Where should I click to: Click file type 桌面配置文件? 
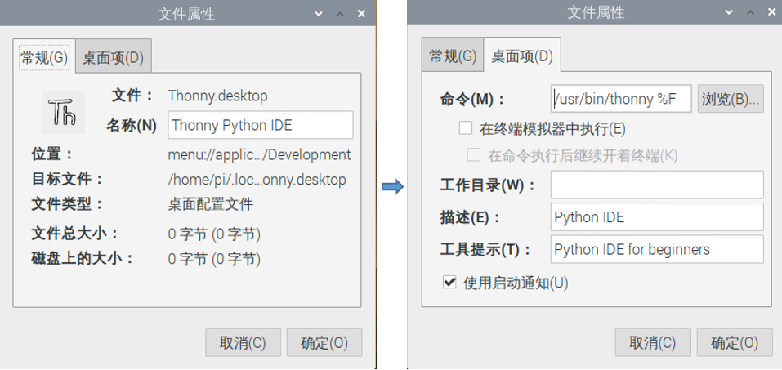(211, 204)
